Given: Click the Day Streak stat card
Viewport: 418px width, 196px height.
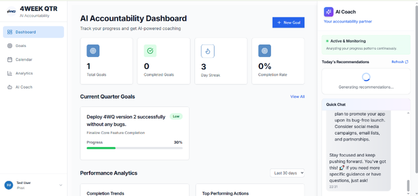Looking at the screenshot, I should (221, 61).
